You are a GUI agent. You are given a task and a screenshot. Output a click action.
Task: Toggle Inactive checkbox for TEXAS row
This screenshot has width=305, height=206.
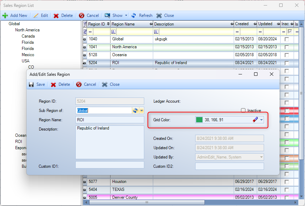(x=287, y=190)
